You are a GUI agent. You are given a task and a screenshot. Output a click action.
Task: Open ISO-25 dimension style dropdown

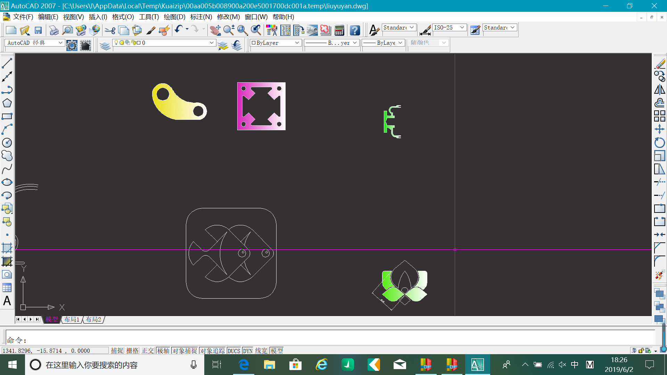click(x=462, y=27)
